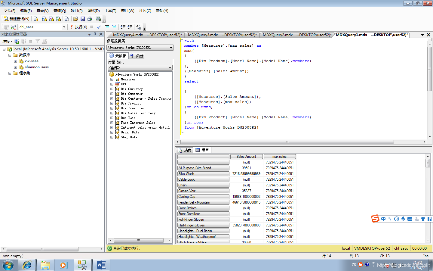Increase the line indent
This screenshot has height=271, width=433.
coord(130,27)
